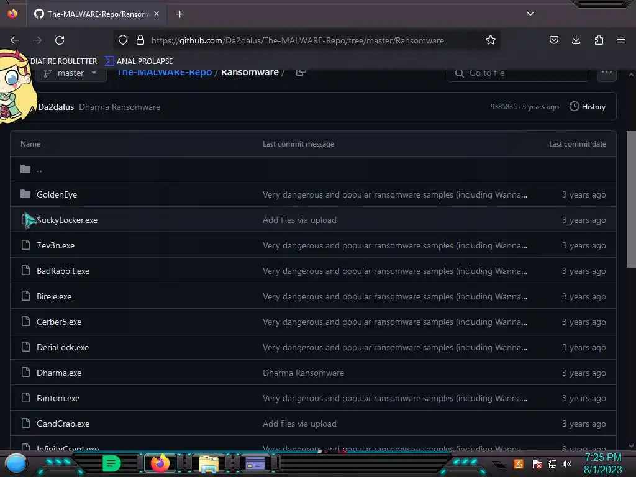Open the Start orb on the taskbar
Screen dimensions: 636x477
pyautogui.click(x=16, y=463)
